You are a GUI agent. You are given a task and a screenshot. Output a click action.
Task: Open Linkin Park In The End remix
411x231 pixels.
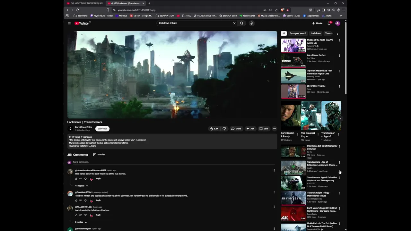click(293, 227)
